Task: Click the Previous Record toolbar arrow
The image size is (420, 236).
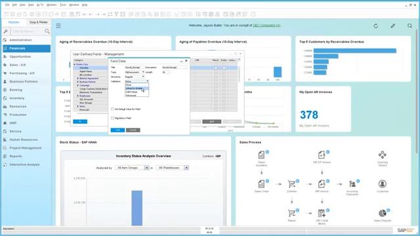Action: pyautogui.click(x=91, y=14)
